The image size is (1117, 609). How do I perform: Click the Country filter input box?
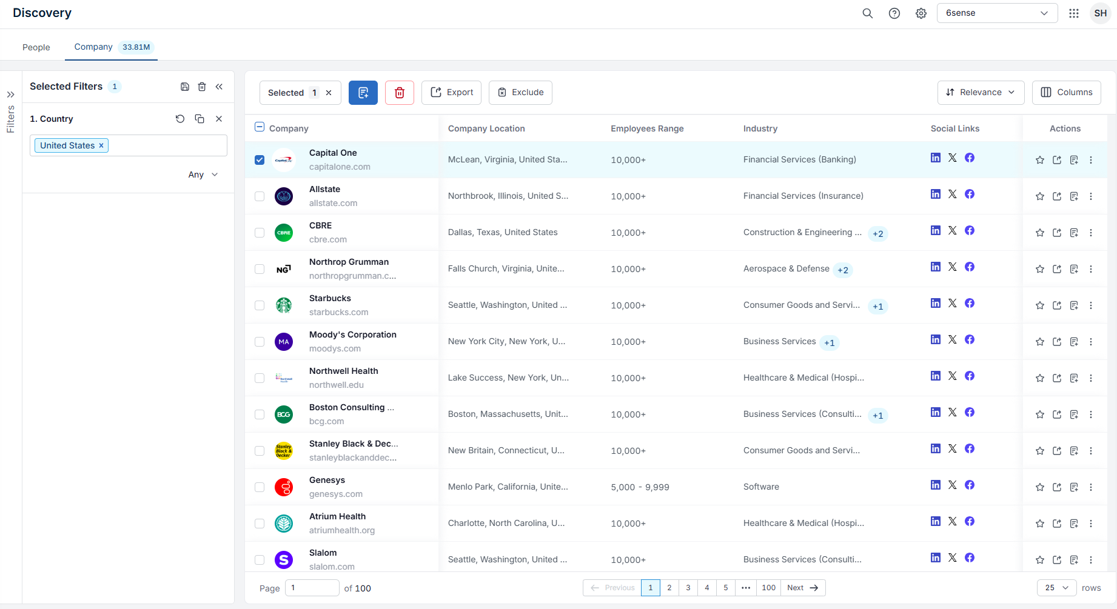(129, 145)
